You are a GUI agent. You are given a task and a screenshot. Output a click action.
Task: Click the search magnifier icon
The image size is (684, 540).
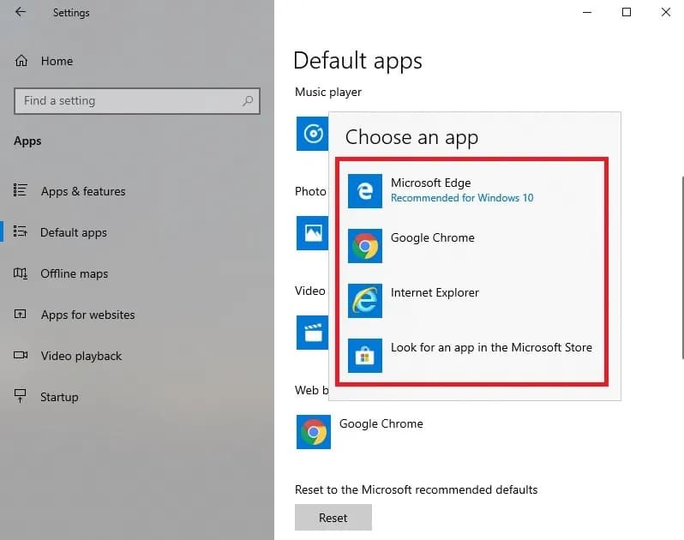(x=248, y=101)
